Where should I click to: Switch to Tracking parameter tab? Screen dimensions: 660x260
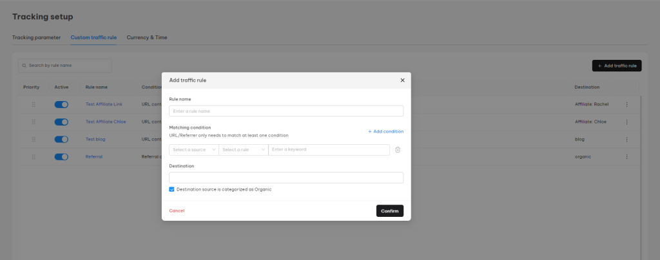click(x=36, y=37)
